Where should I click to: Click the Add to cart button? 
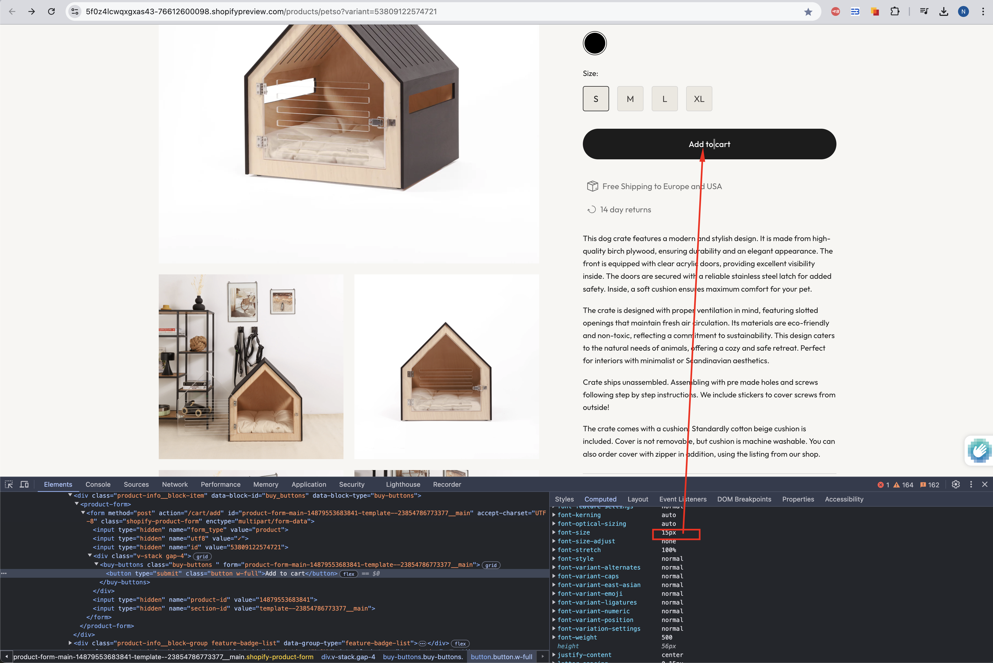(709, 144)
